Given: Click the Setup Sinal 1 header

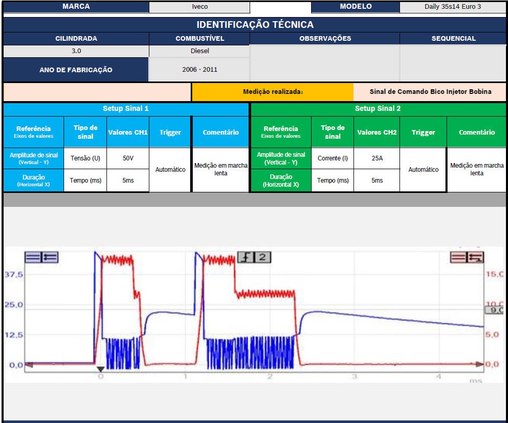Looking at the screenshot, I should 126,109.
